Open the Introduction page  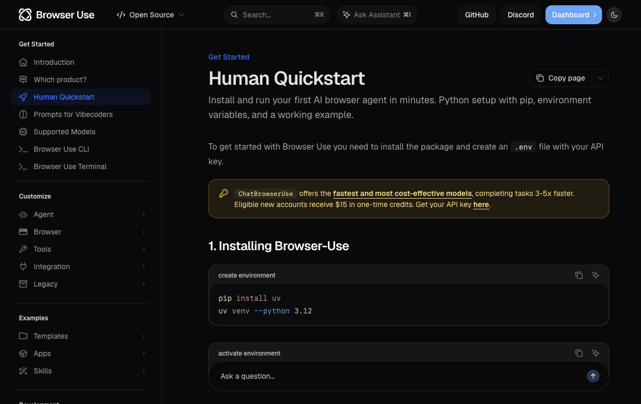[81, 62]
